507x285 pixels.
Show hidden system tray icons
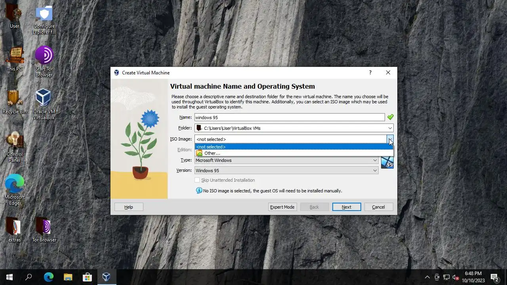(427, 277)
